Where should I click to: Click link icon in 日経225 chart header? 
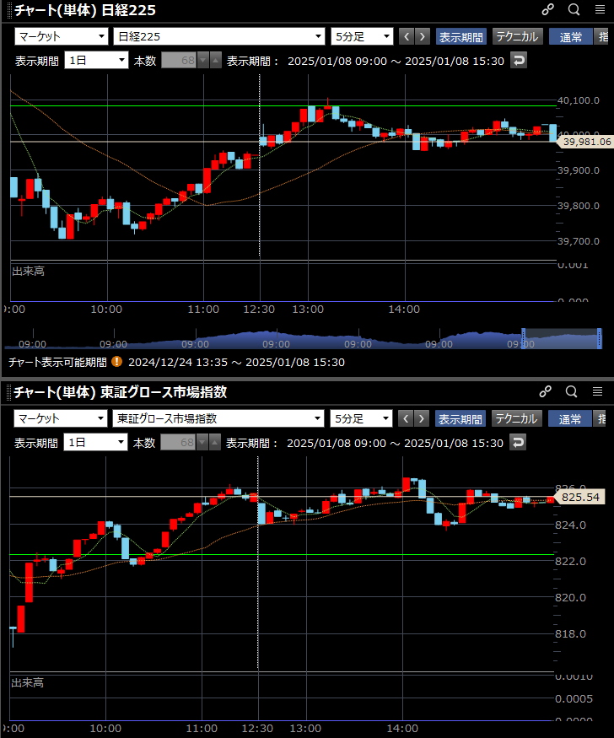point(547,9)
